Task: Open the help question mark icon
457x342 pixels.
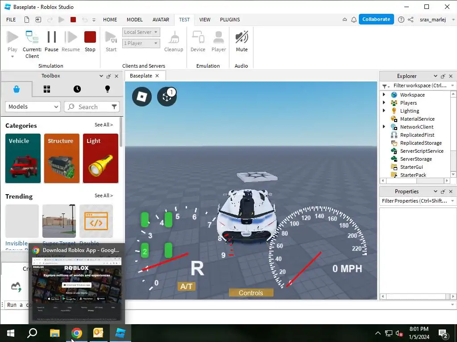Action: (x=401, y=20)
